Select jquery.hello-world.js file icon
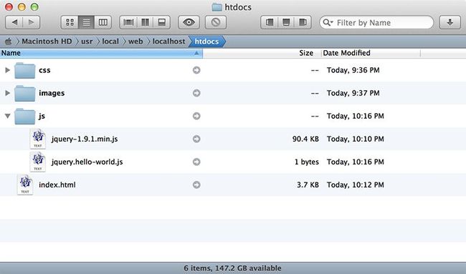Image resolution: width=466 pixels, height=274 pixels. pos(38,162)
